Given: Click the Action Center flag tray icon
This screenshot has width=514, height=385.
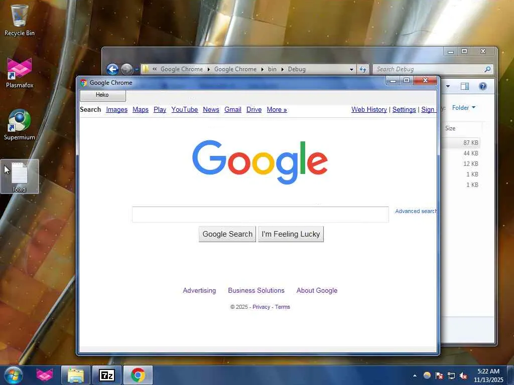Looking at the screenshot, I should (x=439, y=375).
